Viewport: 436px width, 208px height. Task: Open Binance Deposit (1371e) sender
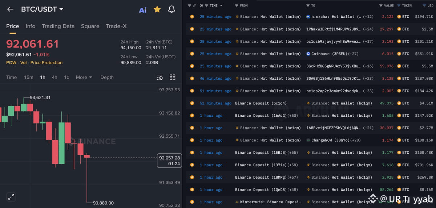click(x=261, y=165)
